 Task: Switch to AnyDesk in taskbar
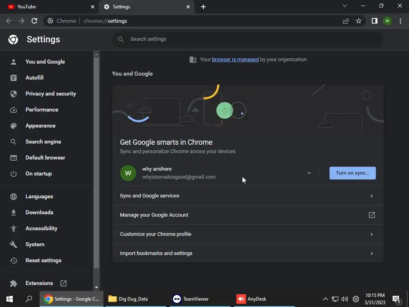click(264, 299)
